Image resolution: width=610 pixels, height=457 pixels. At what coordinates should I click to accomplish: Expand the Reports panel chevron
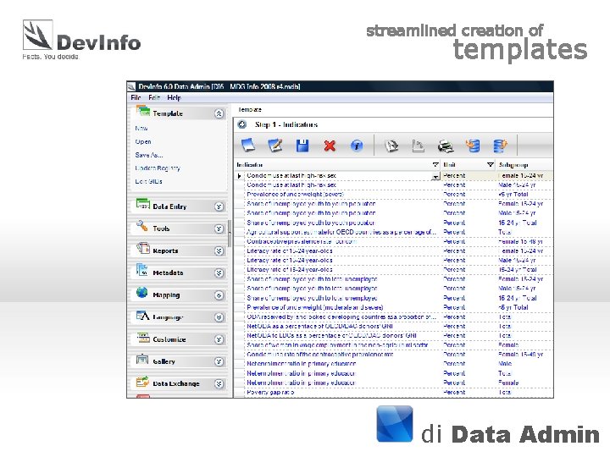click(219, 251)
